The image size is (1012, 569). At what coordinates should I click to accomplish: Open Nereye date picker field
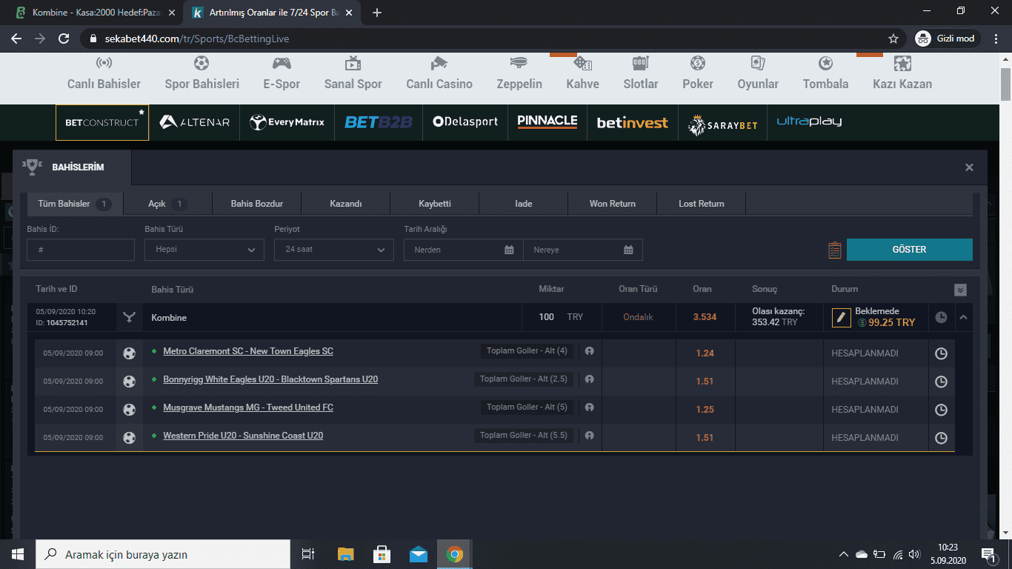click(583, 250)
